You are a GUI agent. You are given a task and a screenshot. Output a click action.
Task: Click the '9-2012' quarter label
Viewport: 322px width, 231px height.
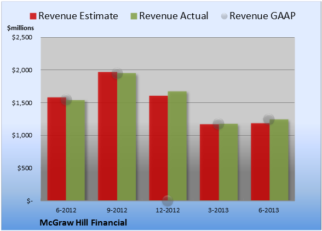(117, 210)
